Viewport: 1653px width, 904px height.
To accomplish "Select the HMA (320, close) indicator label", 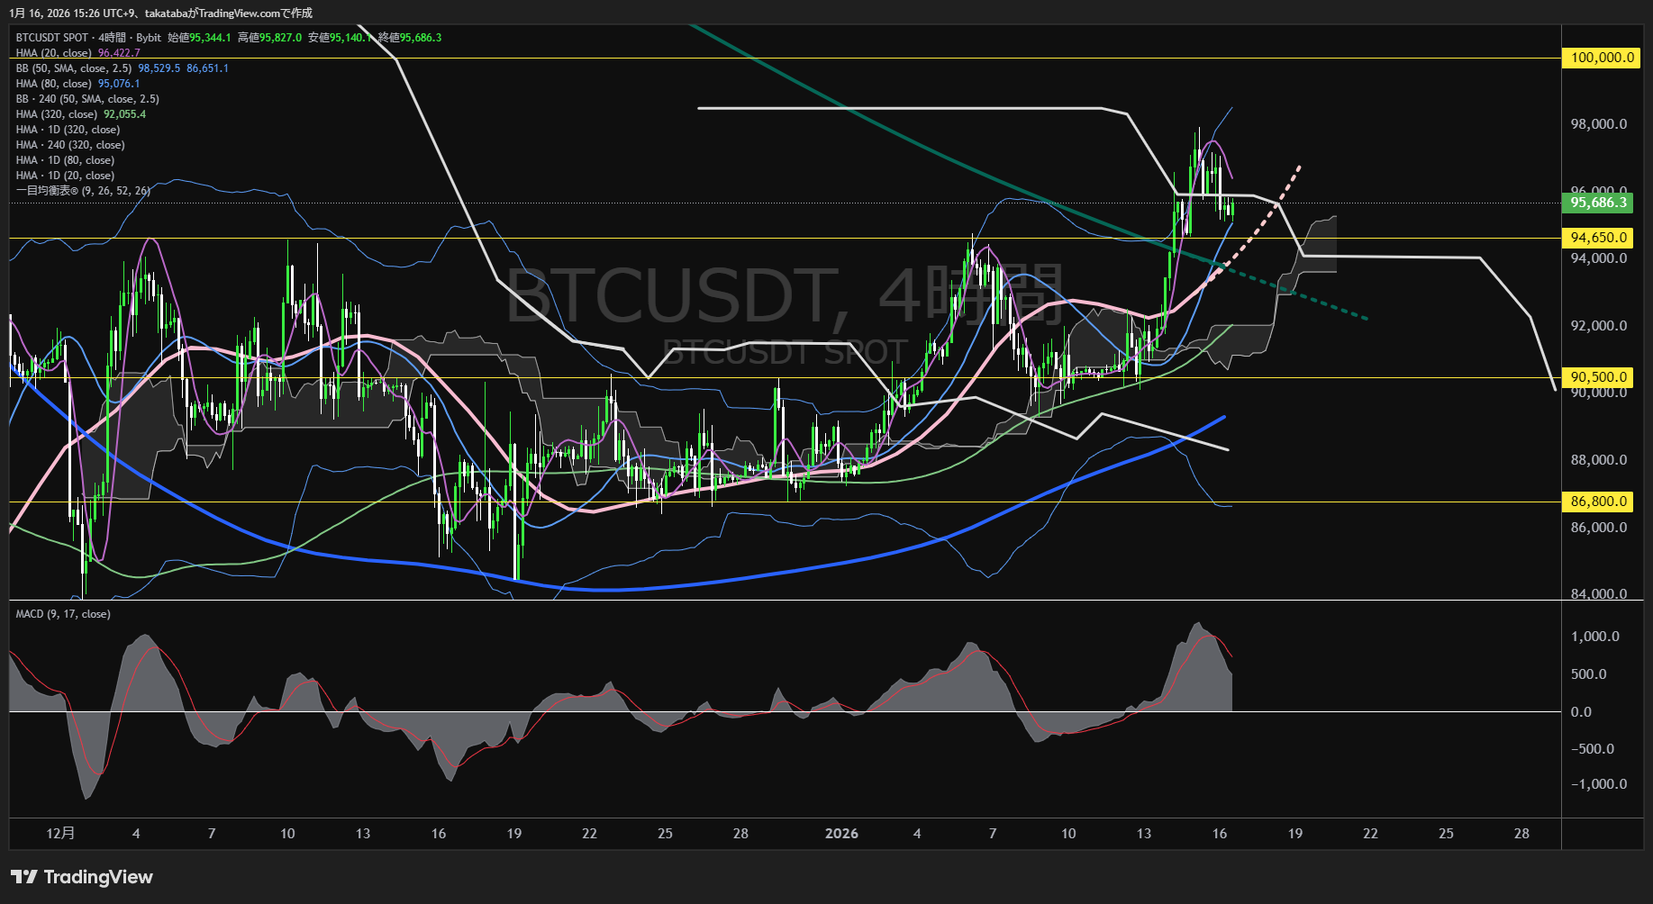I will coord(56,114).
